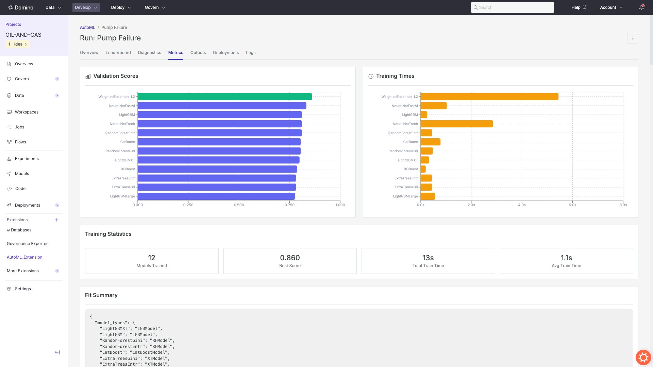
Task: Click the Fit Summary JSON code block
Action: point(359,338)
